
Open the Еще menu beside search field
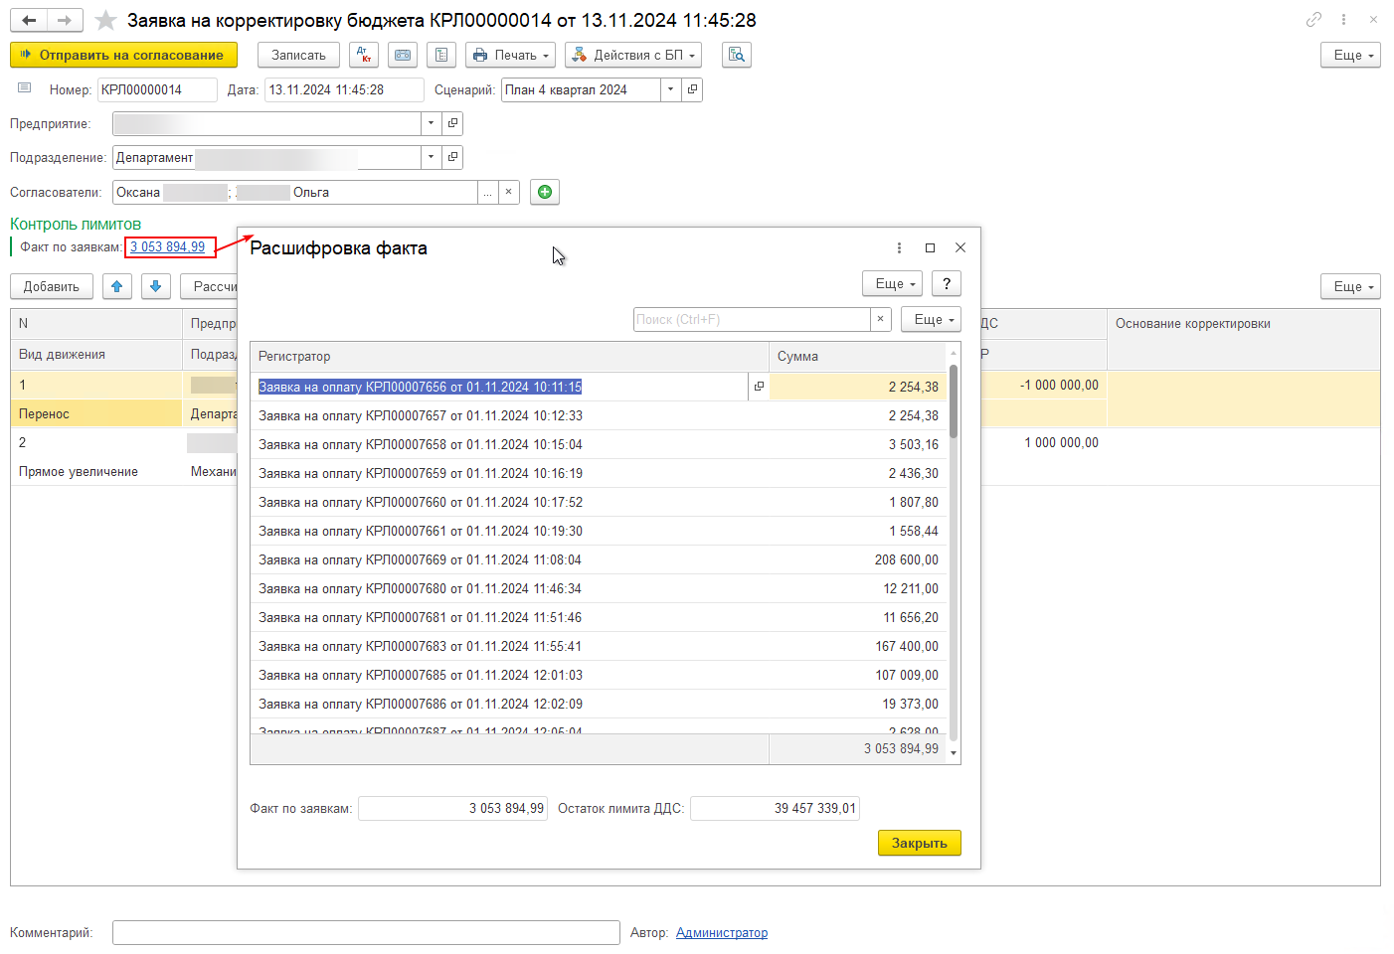pos(931,319)
